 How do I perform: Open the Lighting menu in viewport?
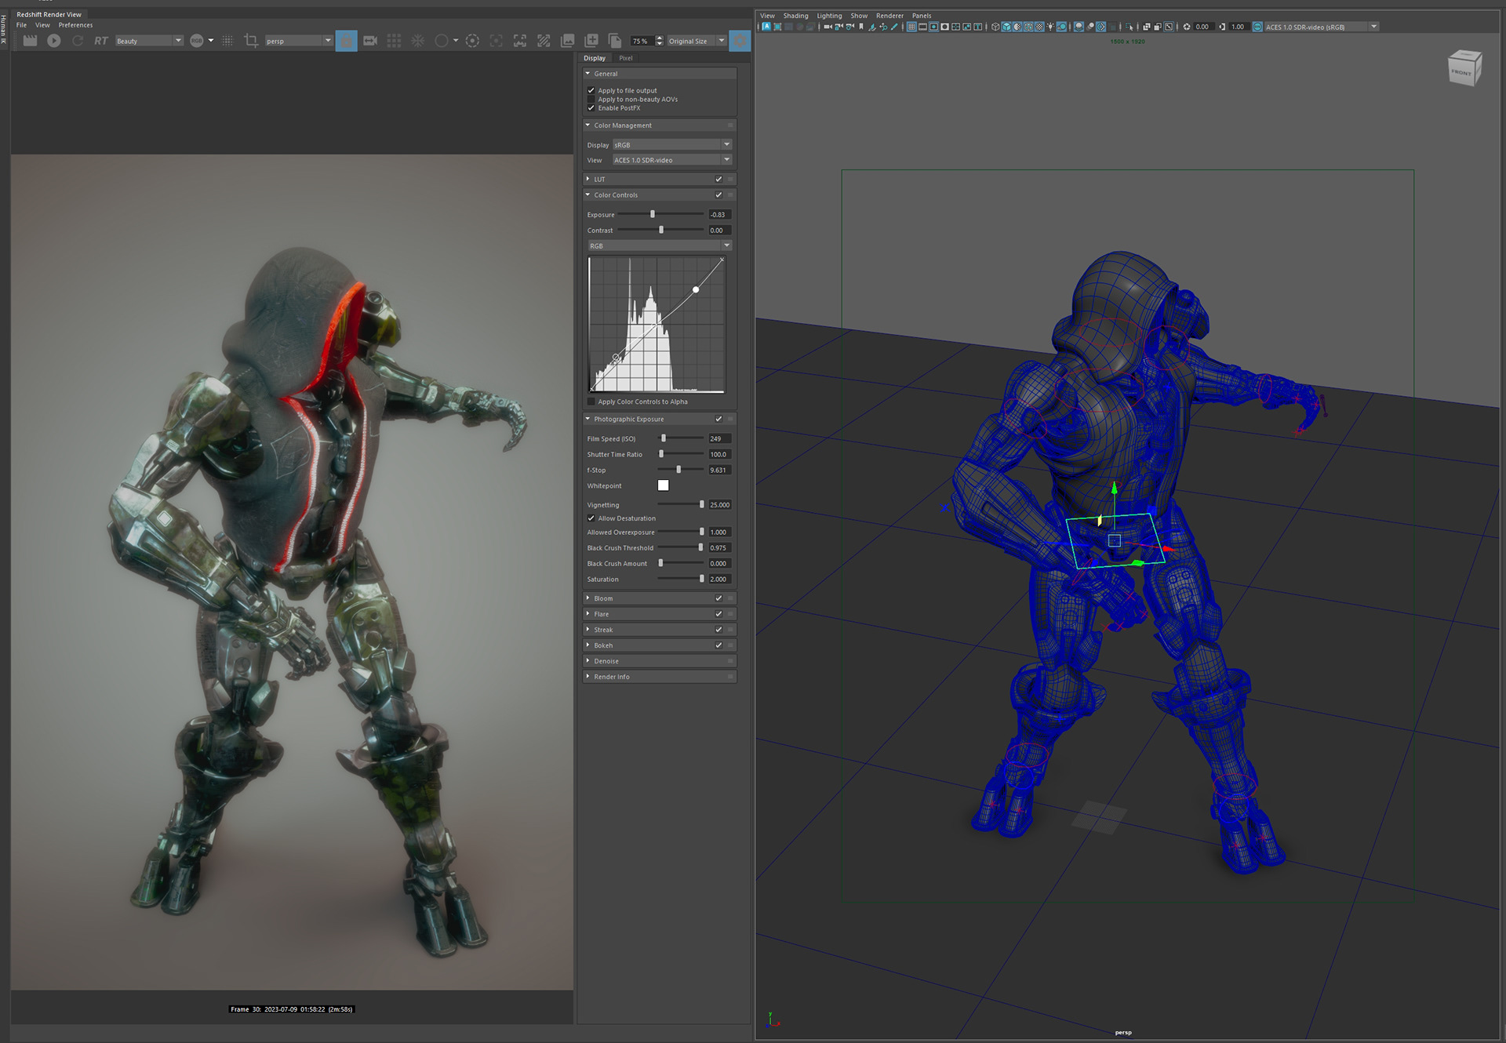pos(828,16)
